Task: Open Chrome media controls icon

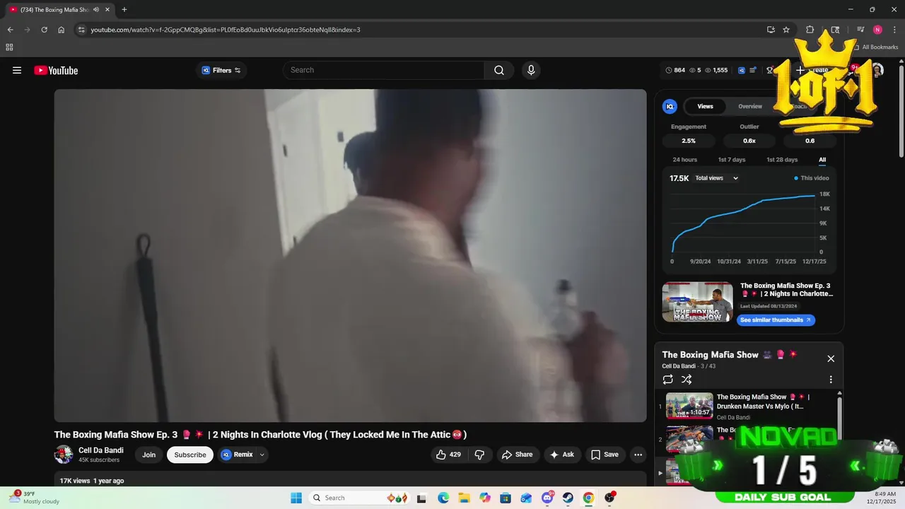Action: 860,30
